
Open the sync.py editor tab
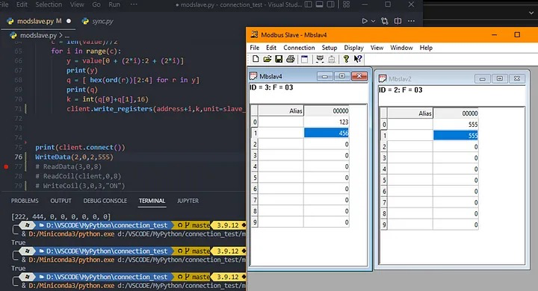(x=98, y=21)
